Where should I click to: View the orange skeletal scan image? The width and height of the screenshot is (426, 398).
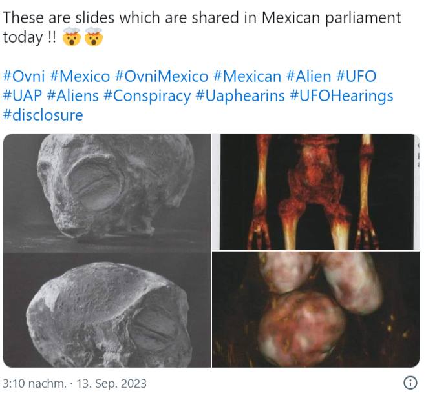[315, 192]
